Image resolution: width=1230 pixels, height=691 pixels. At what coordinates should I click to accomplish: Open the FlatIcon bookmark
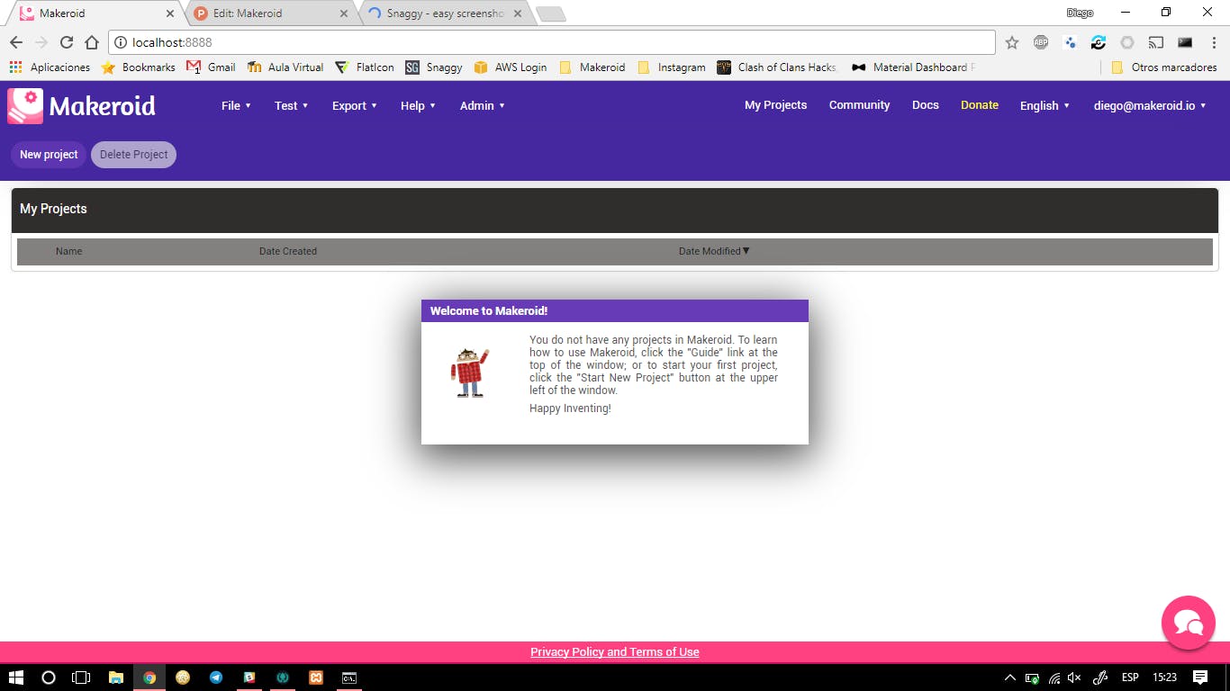pyautogui.click(x=365, y=67)
